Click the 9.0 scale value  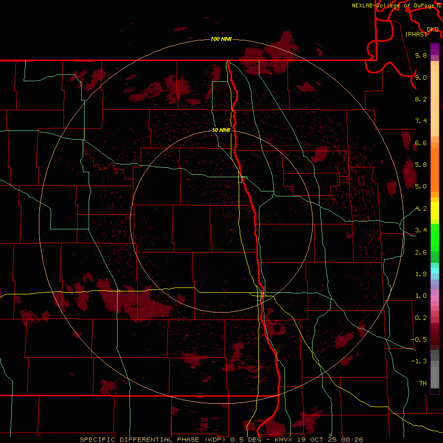pyautogui.click(x=421, y=77)
